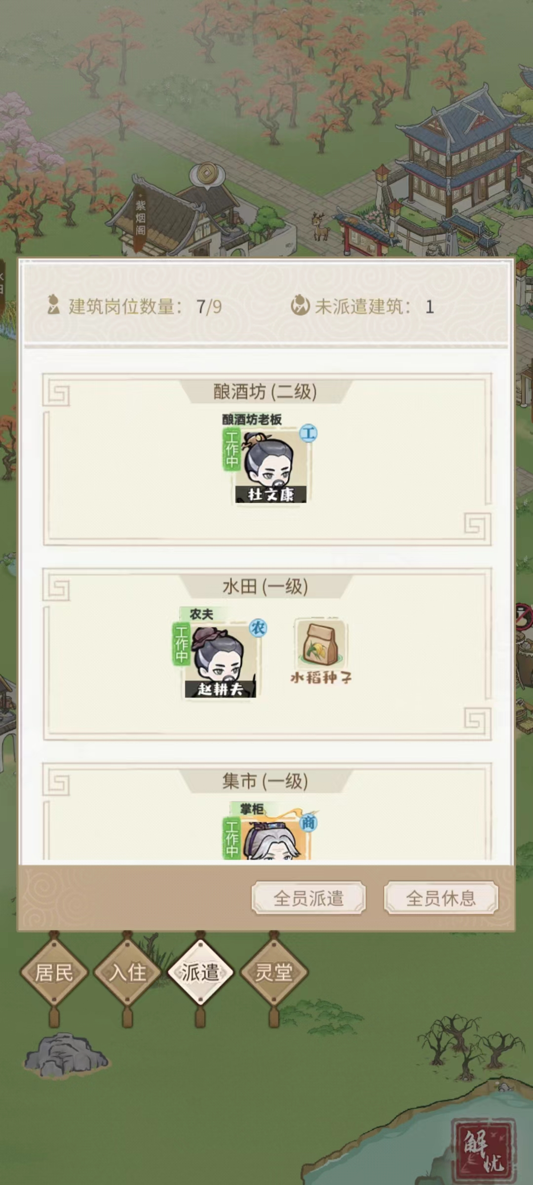The image size is (533, 1185).
Task: Click the 商 profession badge on 掌柜
Action: click(x=308, y=823)
